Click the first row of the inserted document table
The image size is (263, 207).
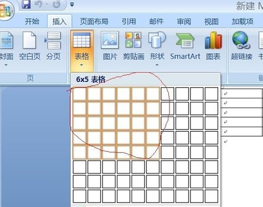click(243, 93)
